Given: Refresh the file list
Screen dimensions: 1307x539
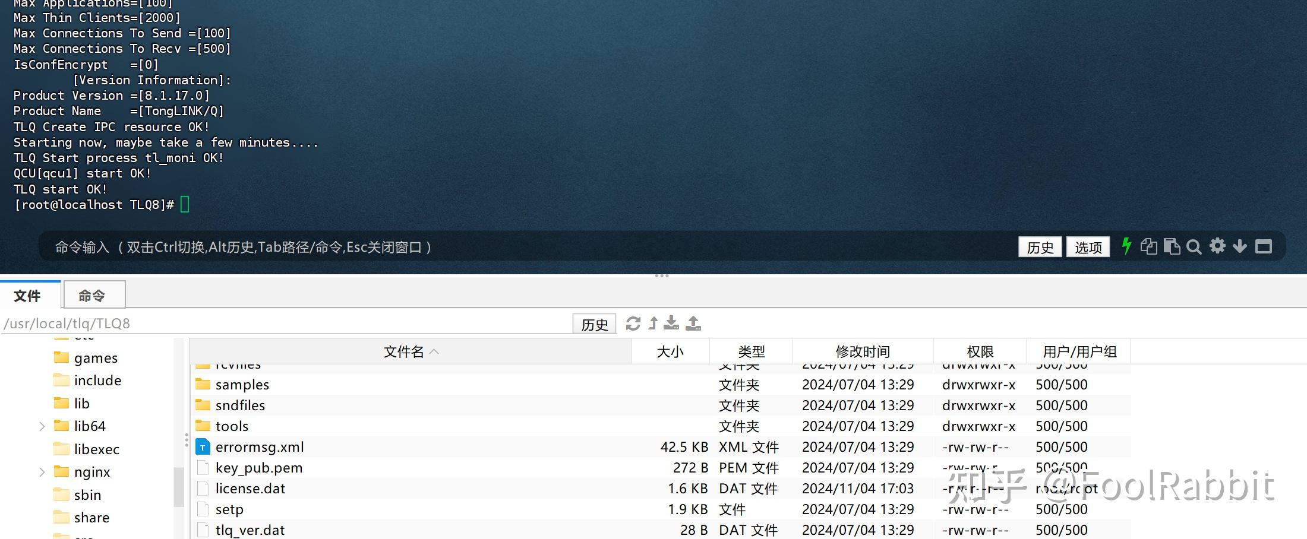Looking at the screenshot, I should coord(633,324).
